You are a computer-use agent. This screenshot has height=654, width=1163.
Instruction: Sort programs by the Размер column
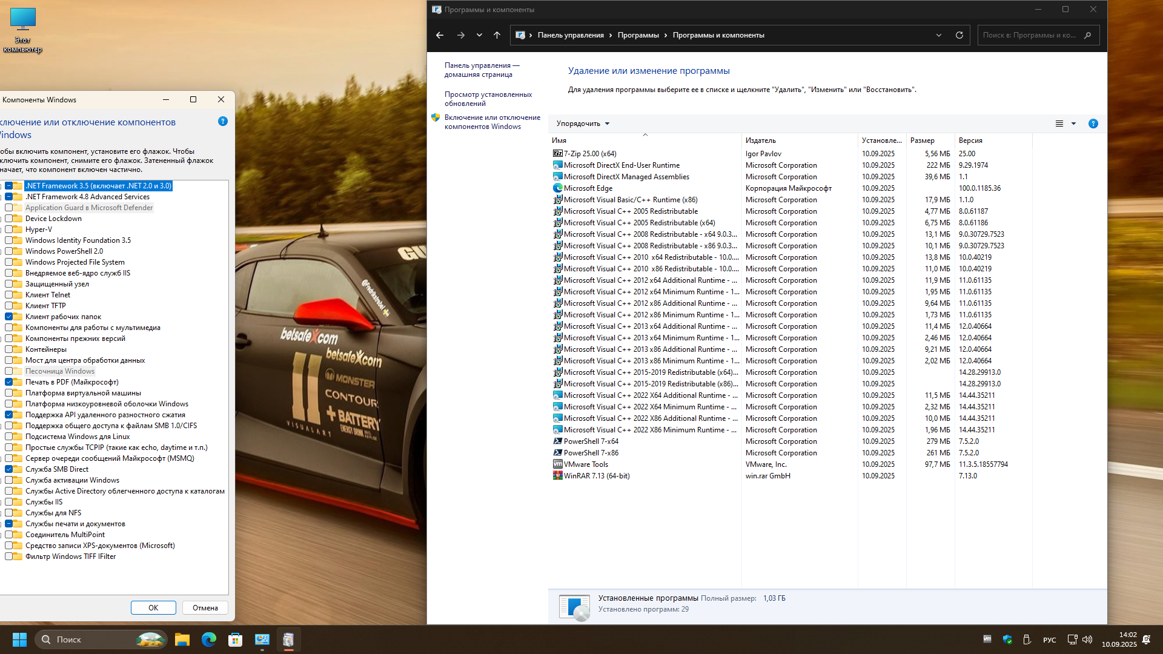pos(930,140)
